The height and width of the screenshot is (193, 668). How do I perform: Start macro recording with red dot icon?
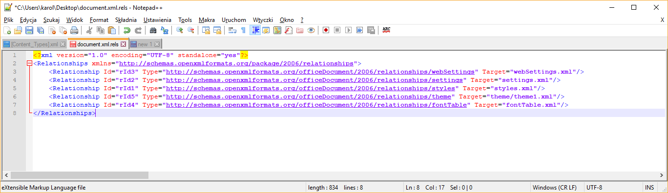(x=326, y=30)
